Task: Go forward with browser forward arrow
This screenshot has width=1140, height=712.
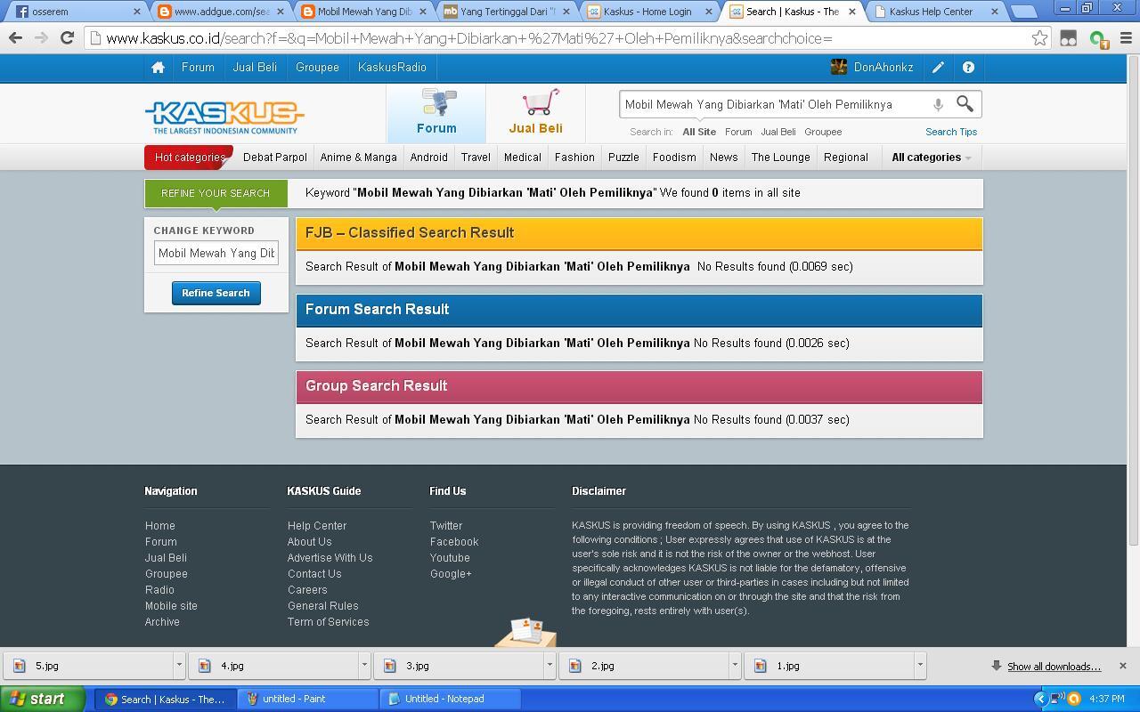Action: (41, 38)
